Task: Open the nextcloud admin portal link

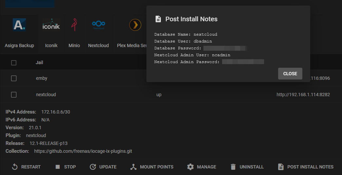Action: click(303, 95)
